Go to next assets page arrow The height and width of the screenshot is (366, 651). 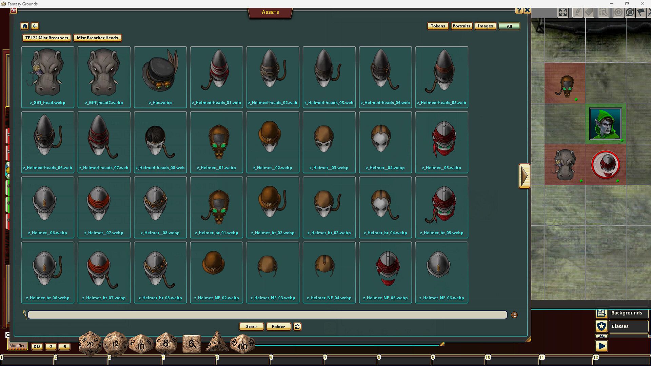[524, 176]
